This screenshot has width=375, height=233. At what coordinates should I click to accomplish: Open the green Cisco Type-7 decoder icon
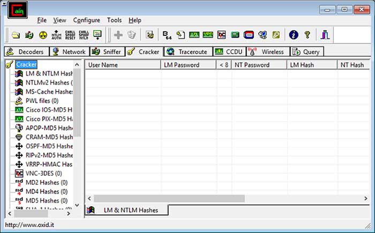pyautogui.click(x=194, y=35)
